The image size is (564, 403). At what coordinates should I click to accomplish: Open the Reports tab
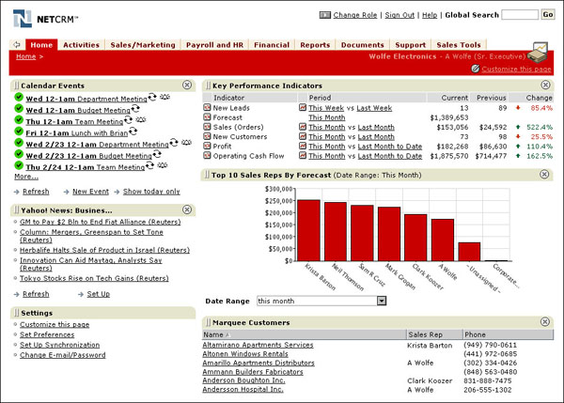[x=315, y=45]
